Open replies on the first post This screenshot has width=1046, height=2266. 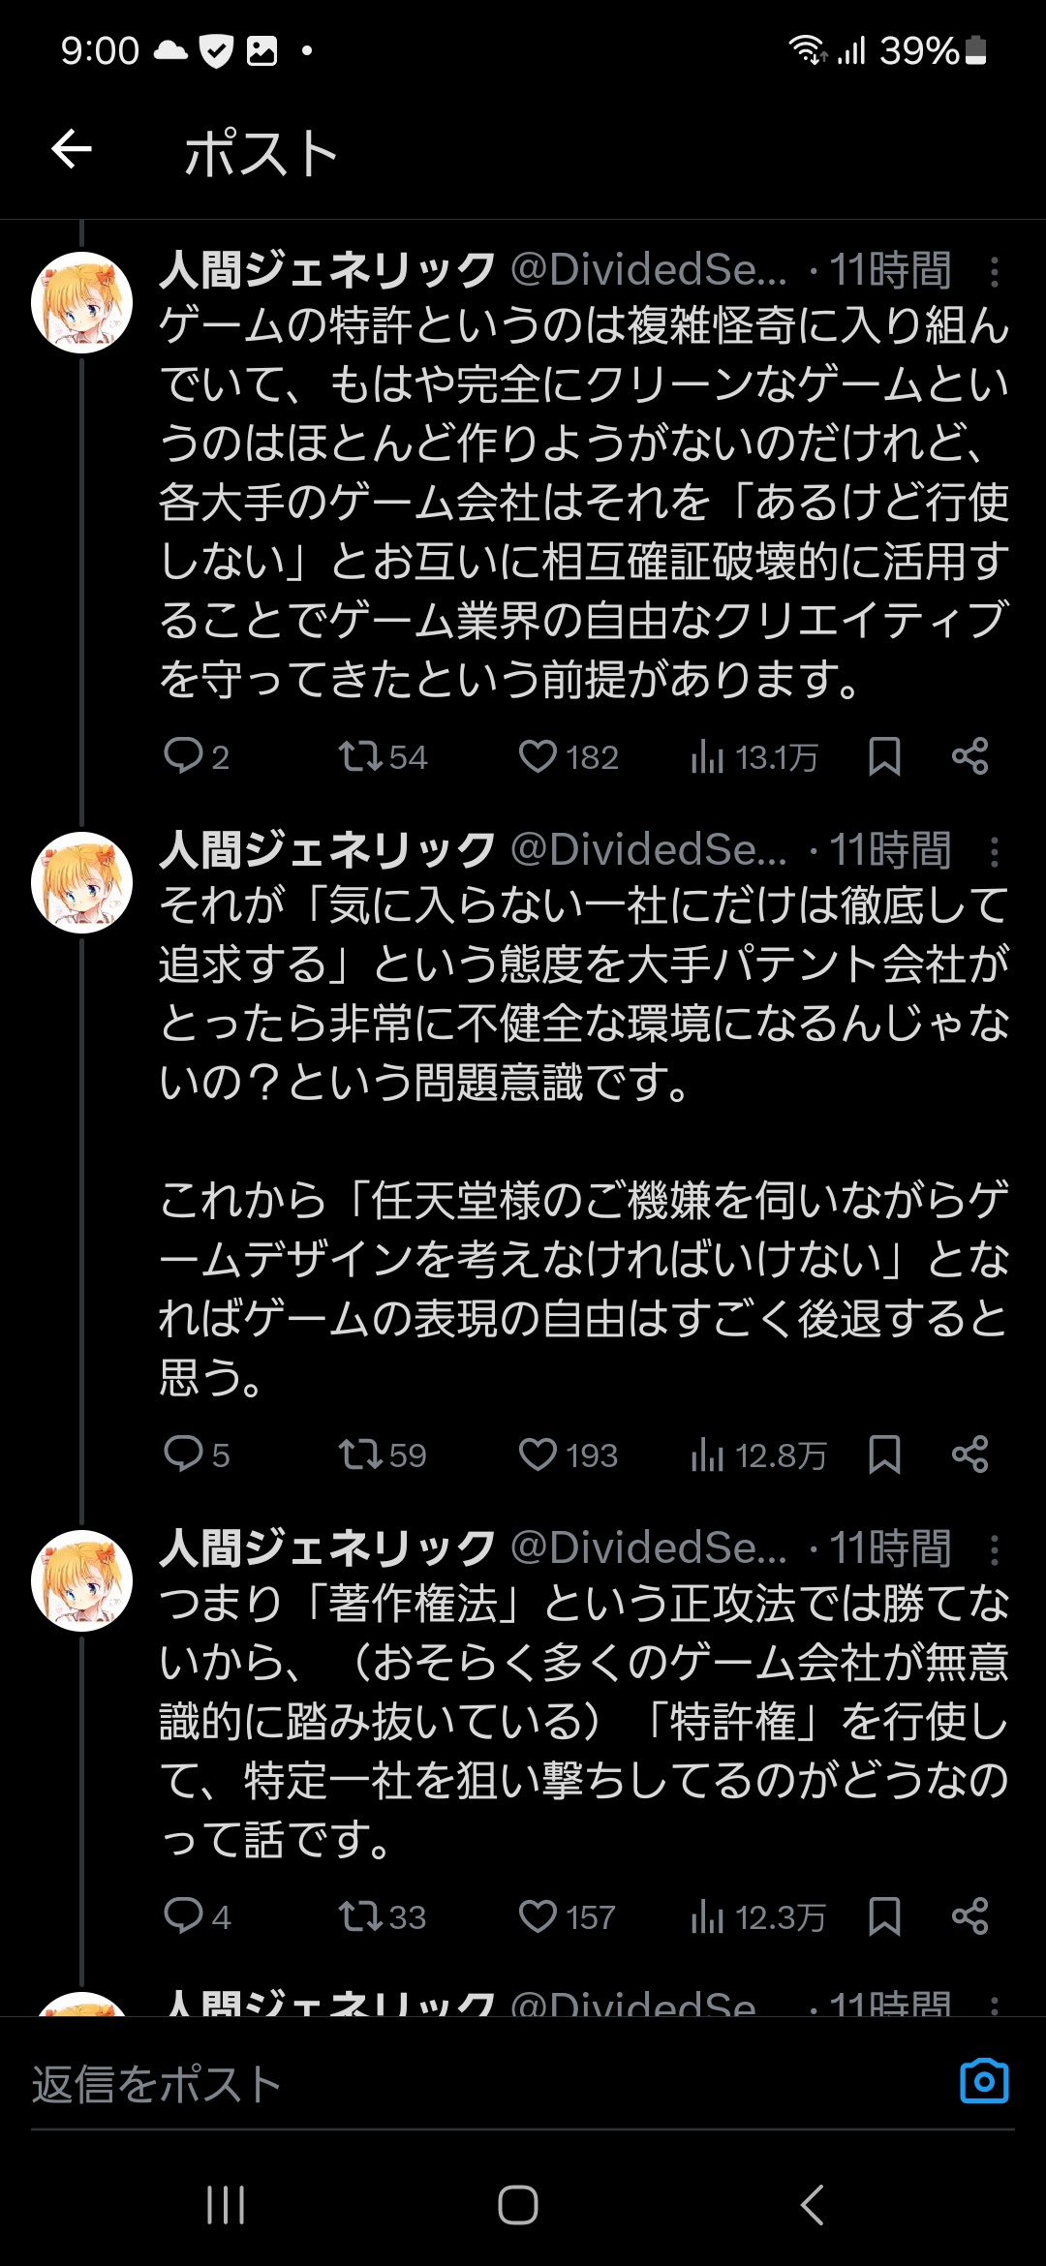click(197, 756)
